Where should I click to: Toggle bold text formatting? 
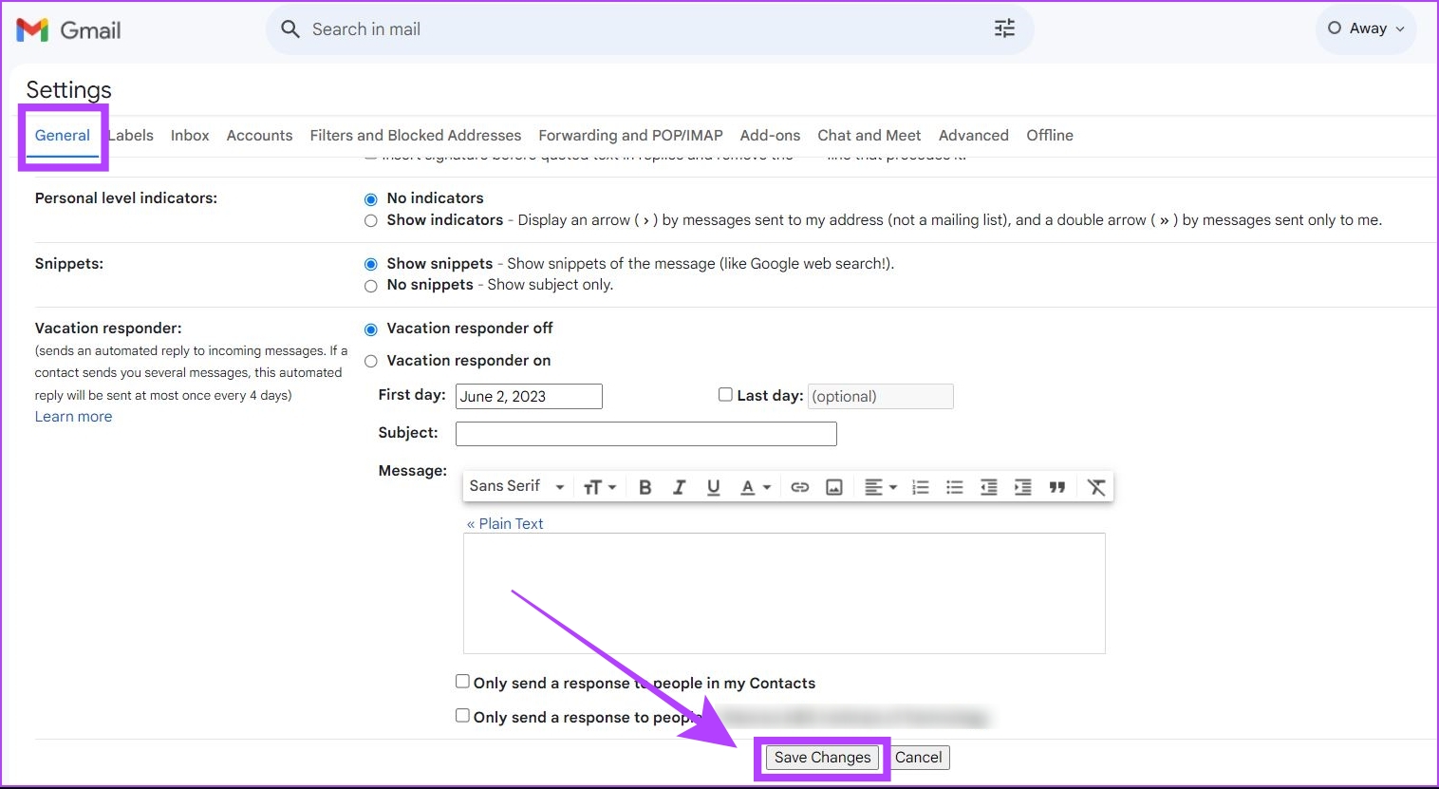pos(645,486)
